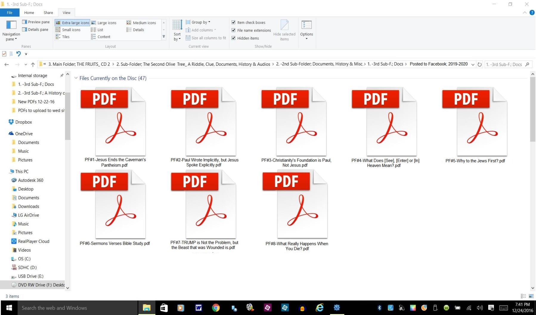Show recent locations dropdown next to Forward arrow

pyautogui.click(x=26, y=65)
